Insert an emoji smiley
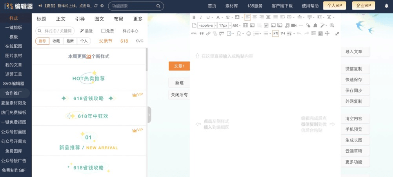Screen dimensions: 393x177 [249, 34]
